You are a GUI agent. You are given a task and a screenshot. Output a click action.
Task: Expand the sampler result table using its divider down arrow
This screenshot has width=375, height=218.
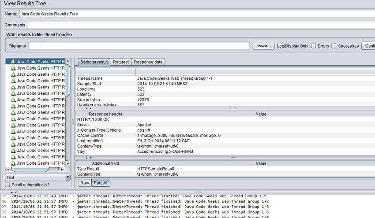pos(90,108)
